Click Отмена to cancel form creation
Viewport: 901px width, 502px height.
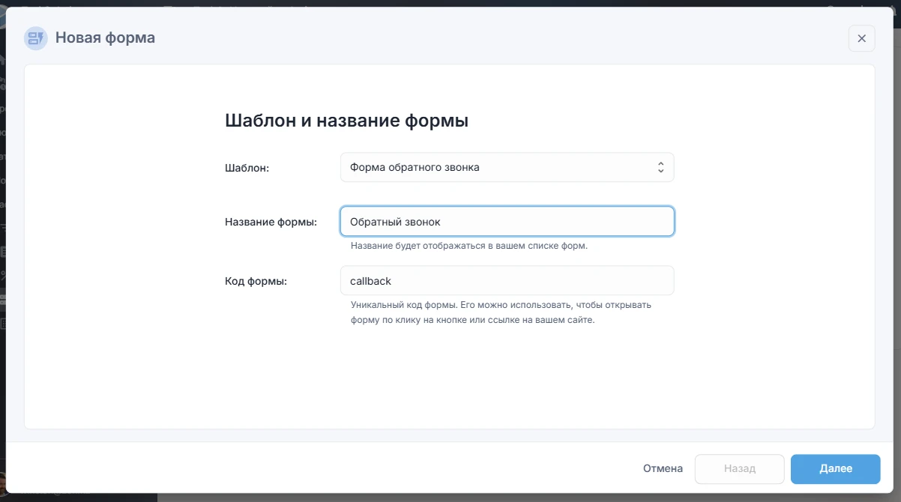[663, 468]
